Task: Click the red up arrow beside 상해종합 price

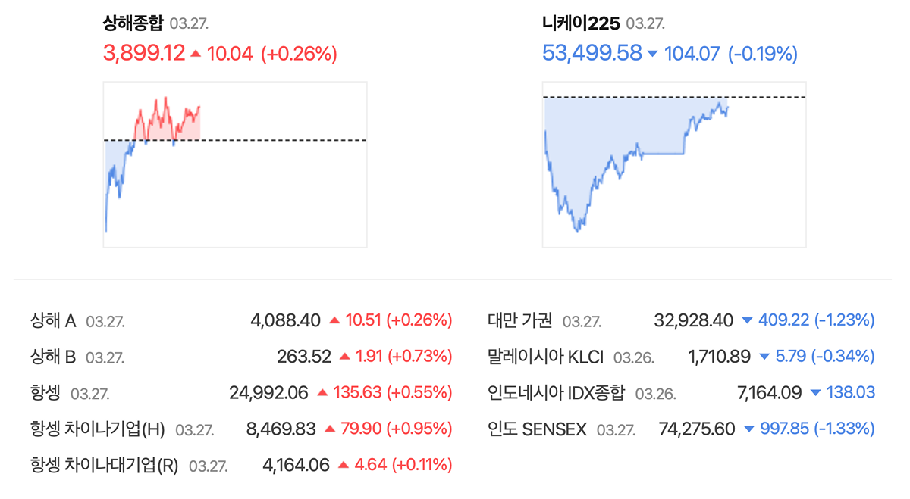Action: 196,54
